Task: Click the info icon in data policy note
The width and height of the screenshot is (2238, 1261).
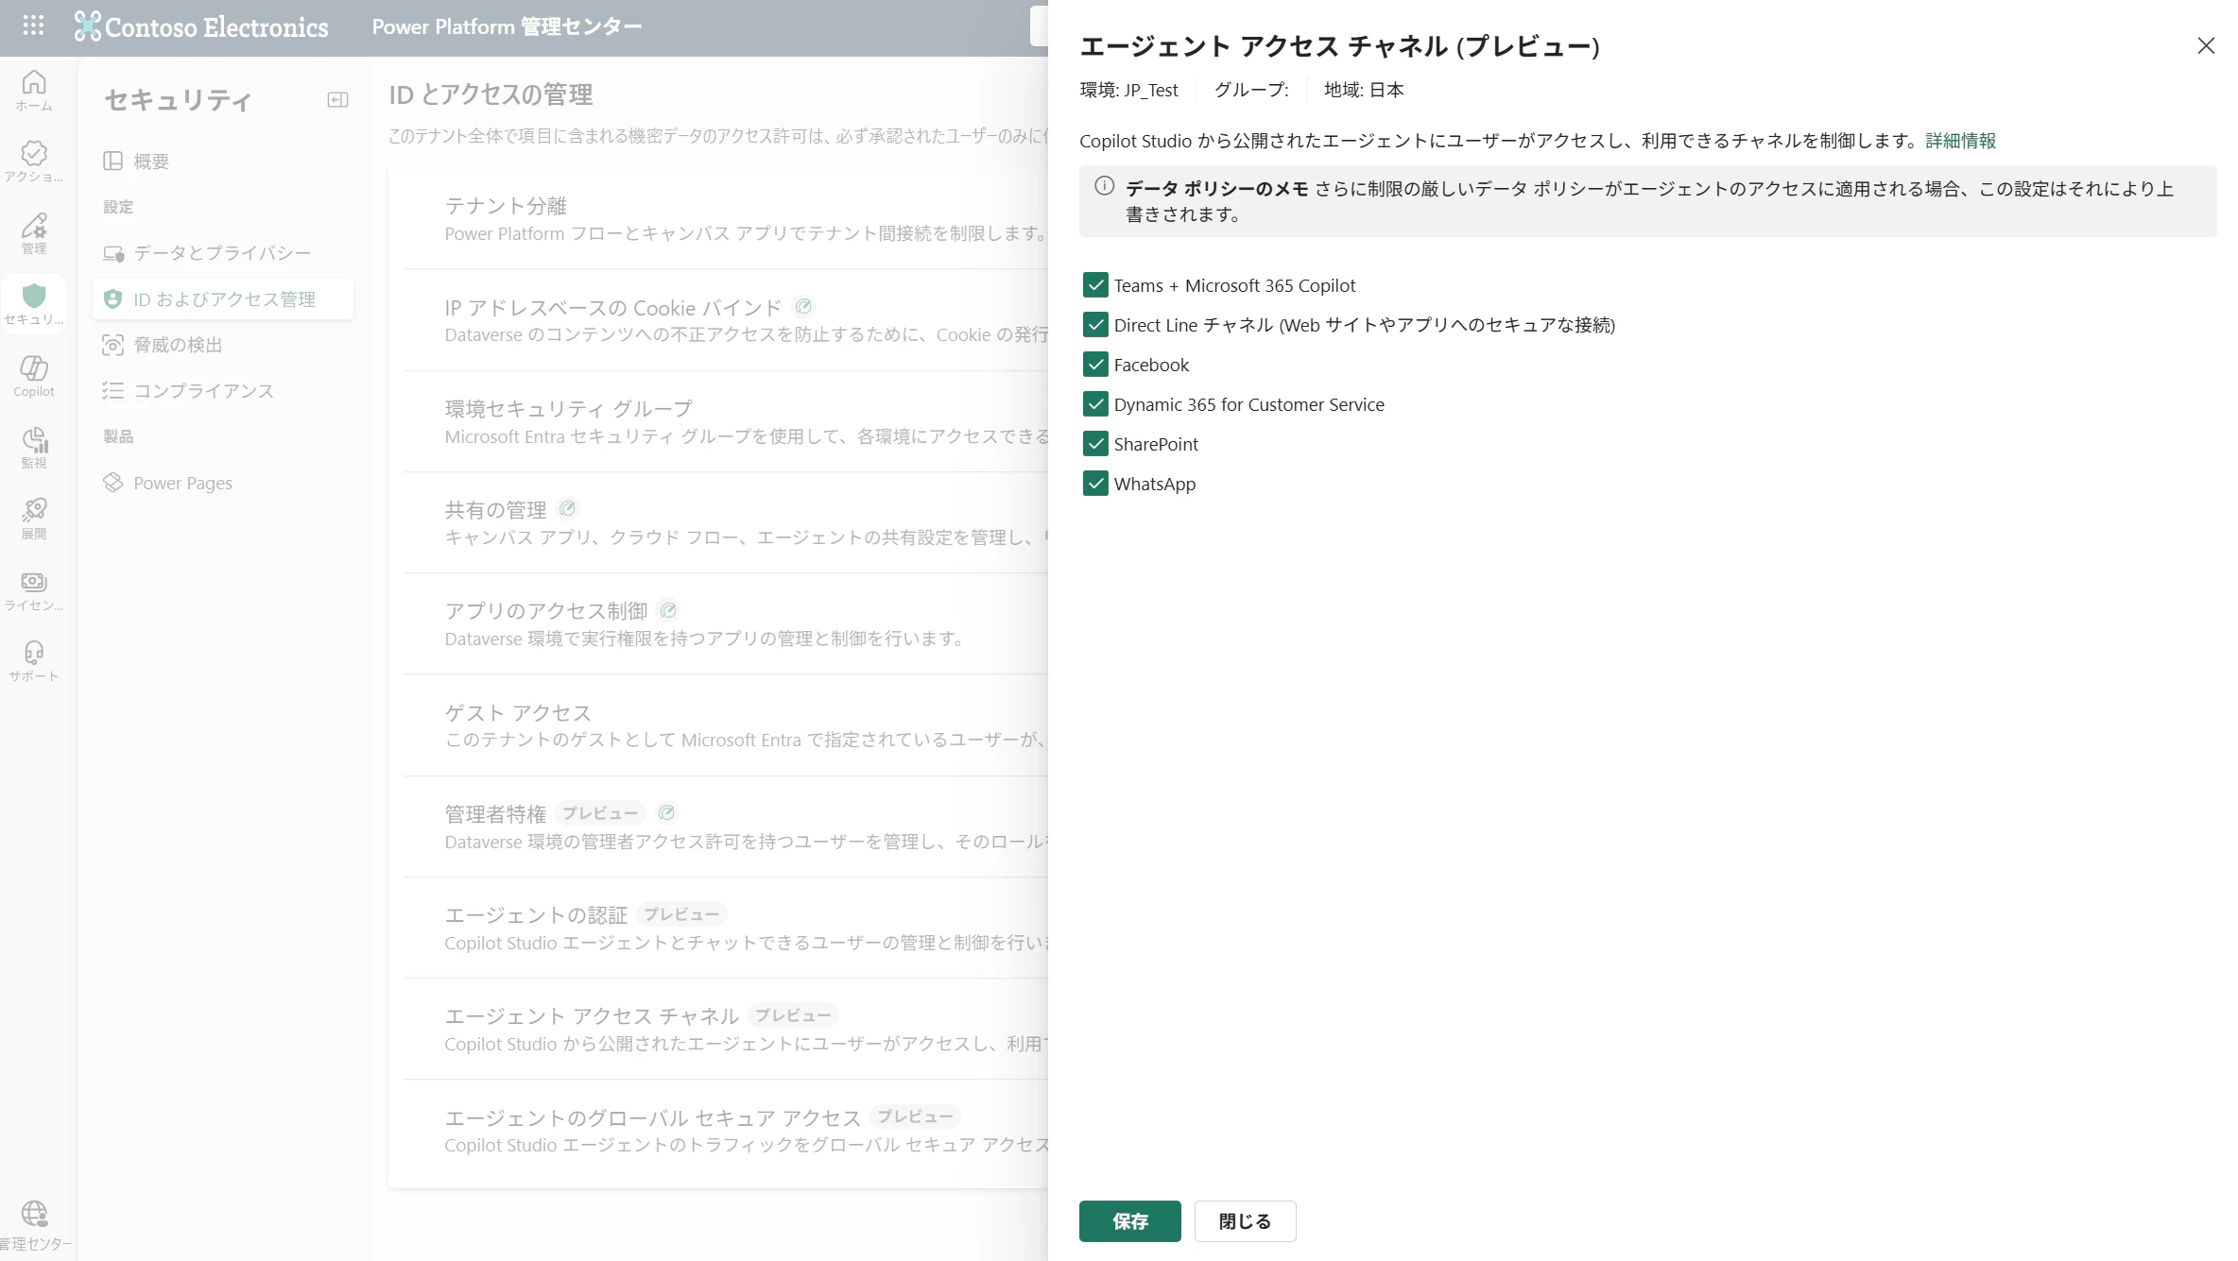Action: point(1104,186)
